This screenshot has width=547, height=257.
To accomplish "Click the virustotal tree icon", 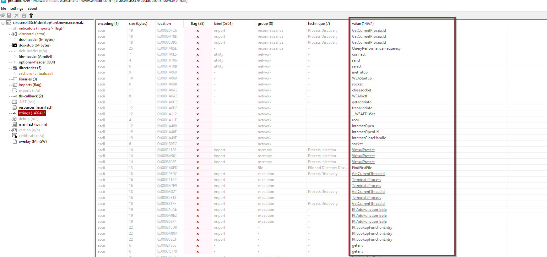I will (14, 34).
